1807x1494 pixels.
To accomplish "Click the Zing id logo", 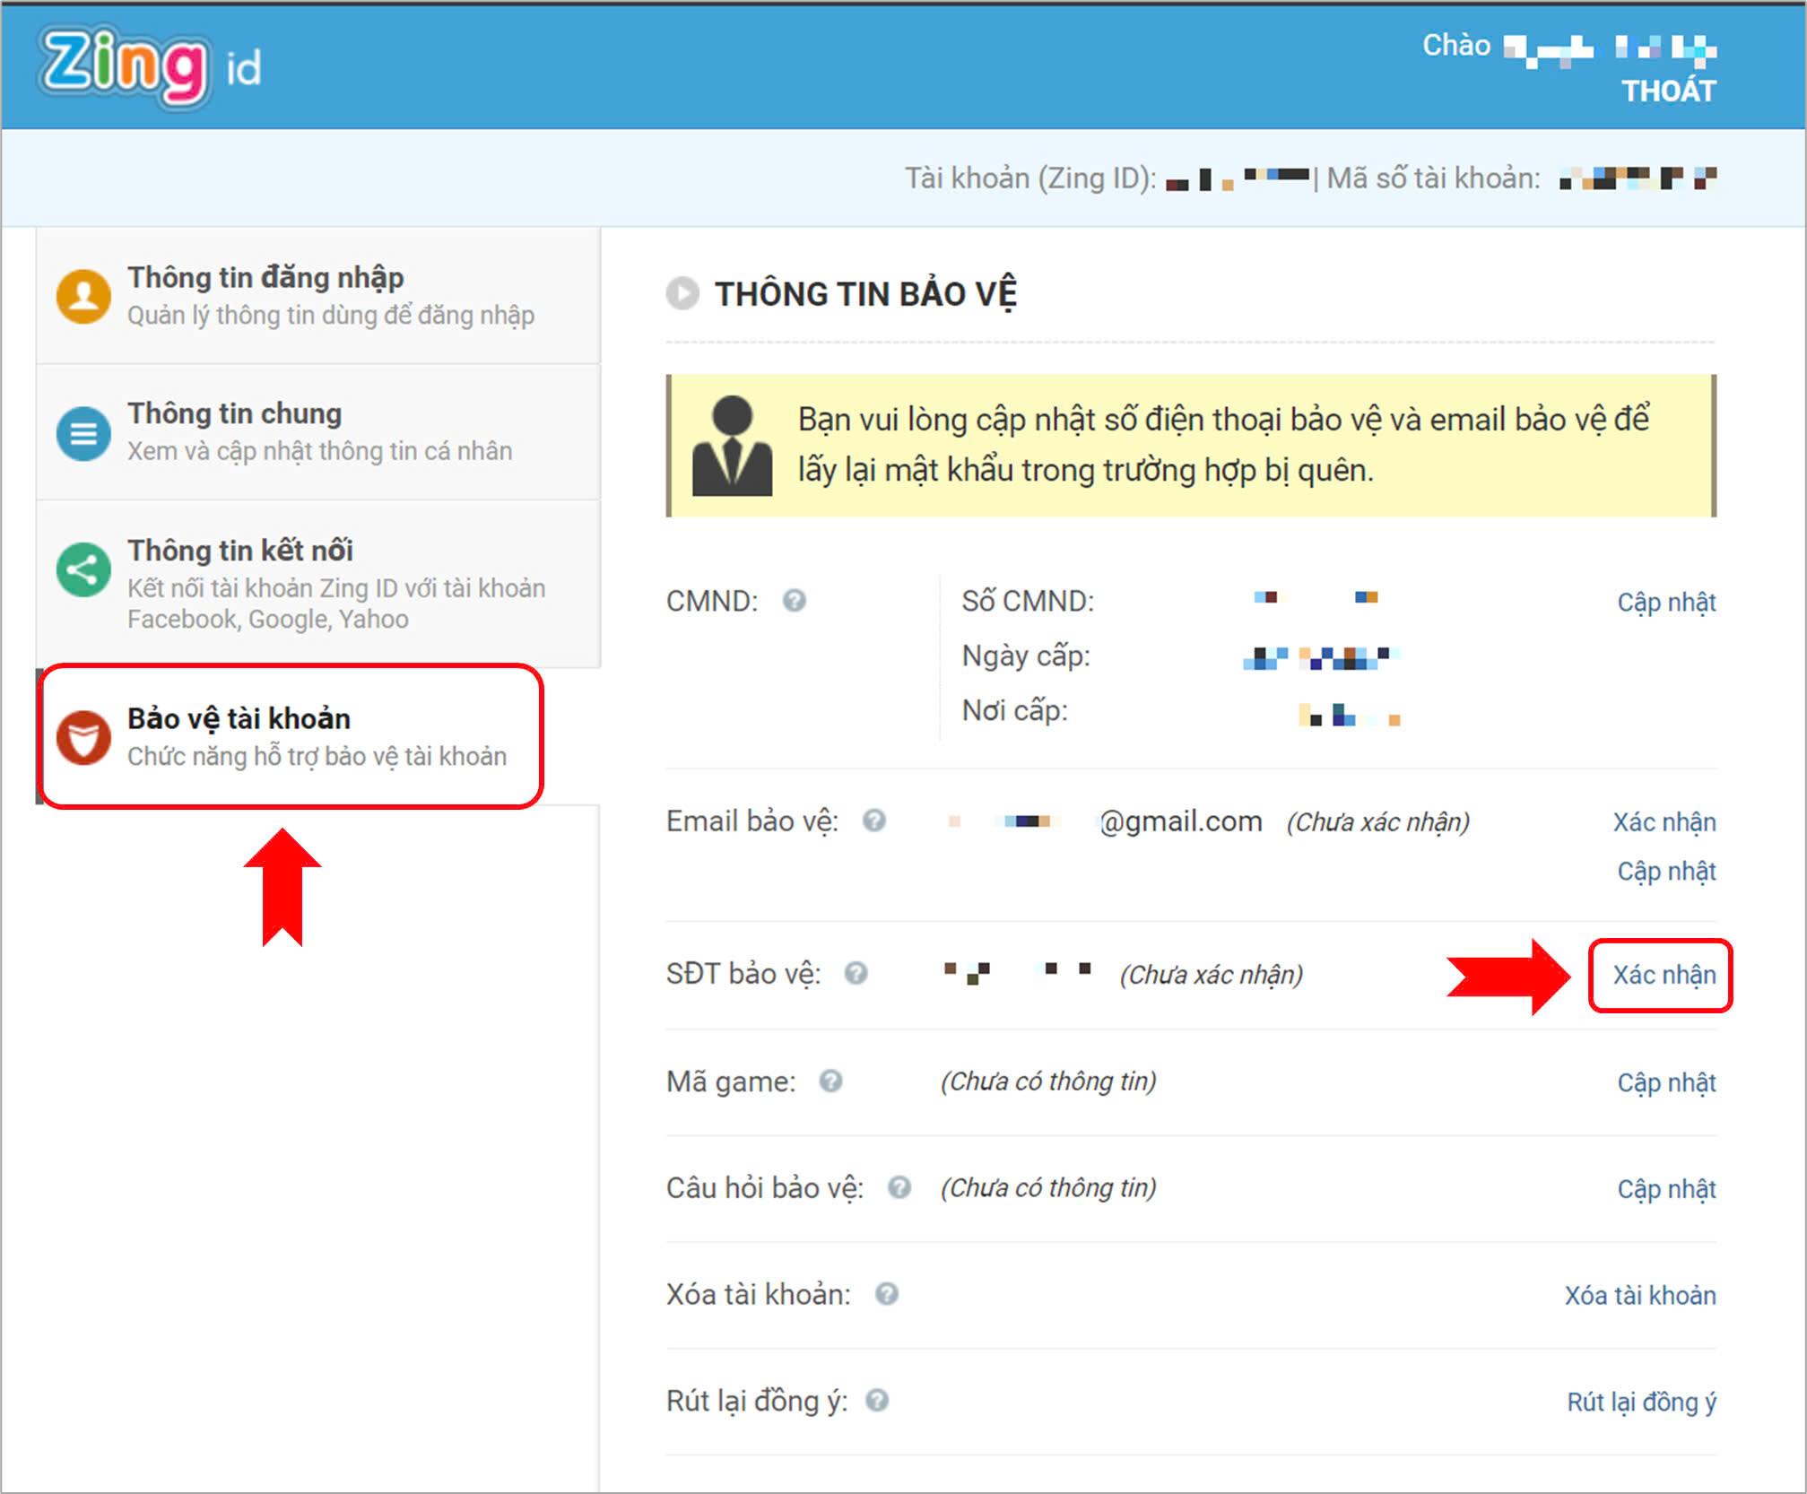I will pyautogui.click(x=149, y=67).
